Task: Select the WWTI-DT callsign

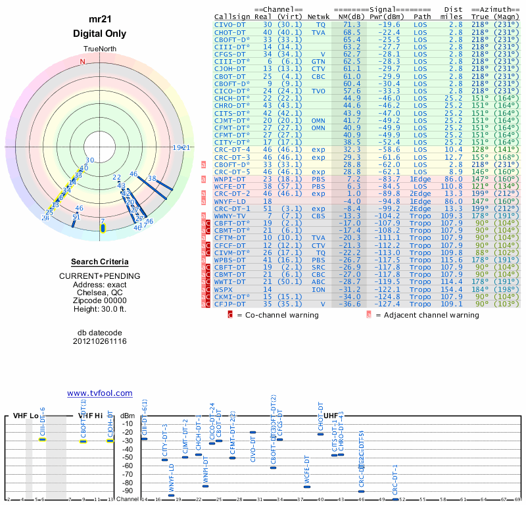Action: click(x=229, y=282)
